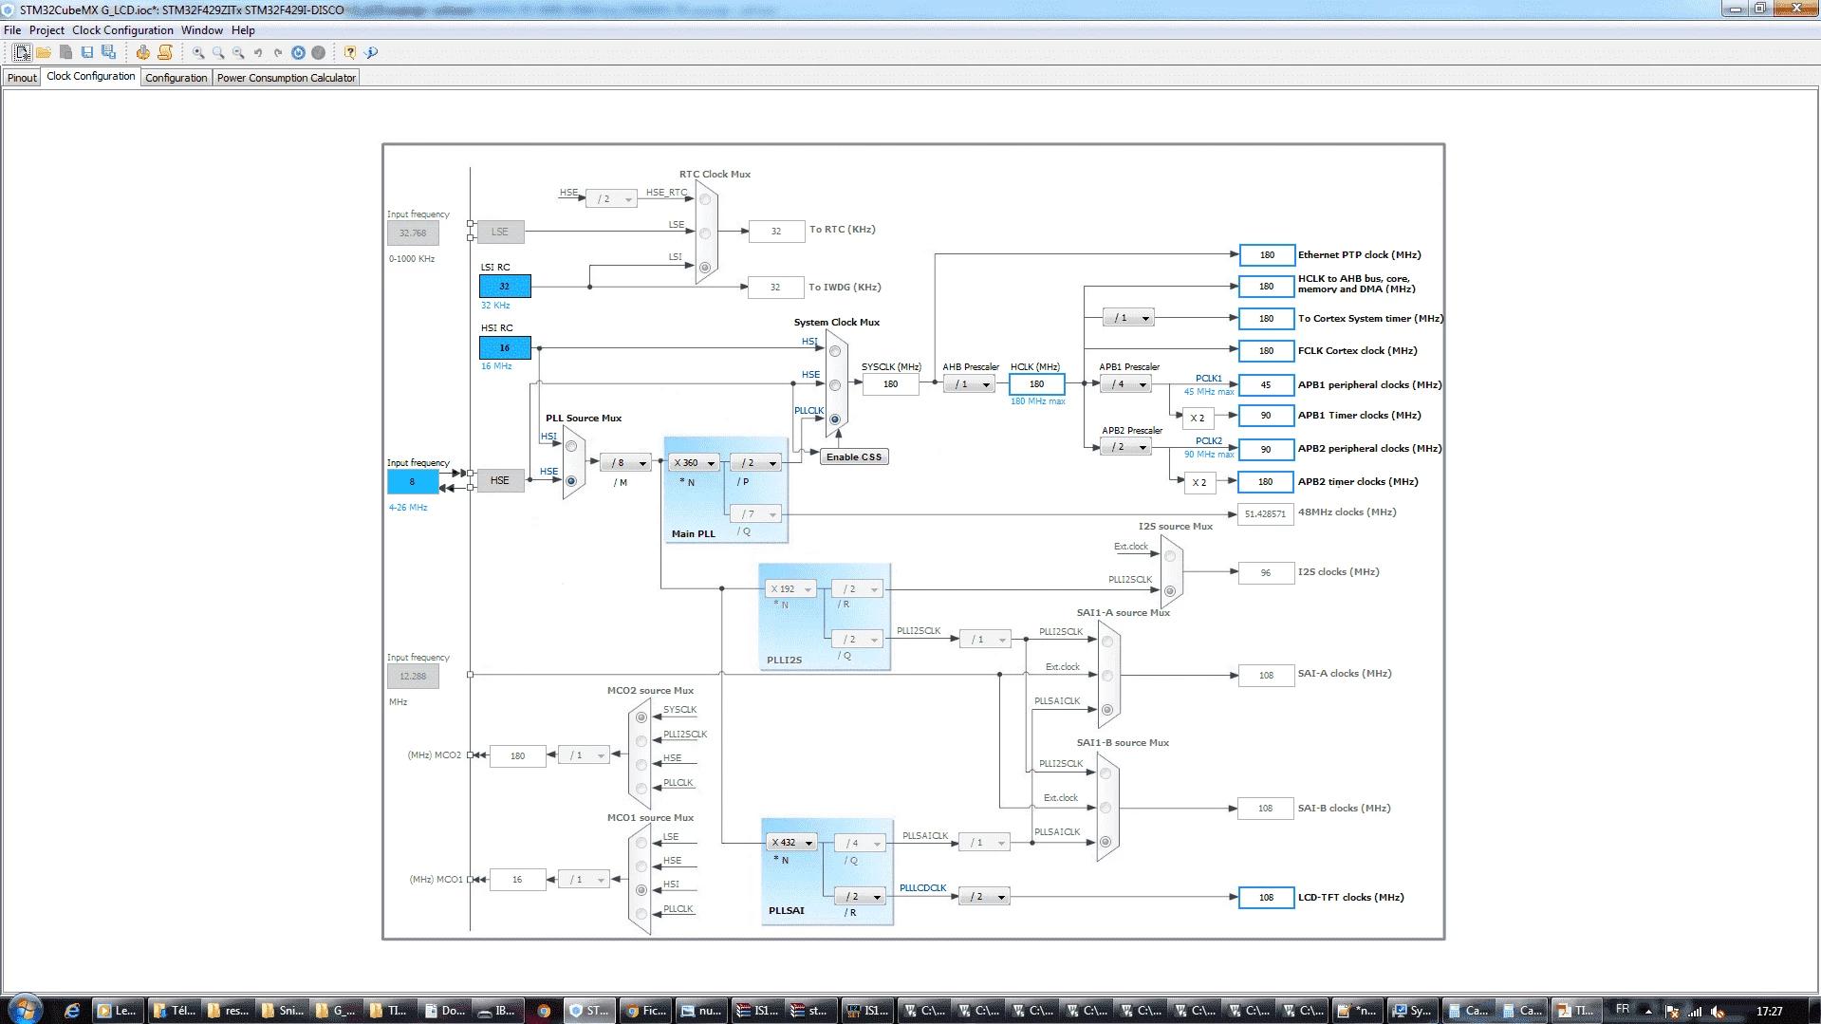The height and width of the screenshot is (1024, 1821).
Task: Click the HSE input frequency field
Action: (413, 482)
